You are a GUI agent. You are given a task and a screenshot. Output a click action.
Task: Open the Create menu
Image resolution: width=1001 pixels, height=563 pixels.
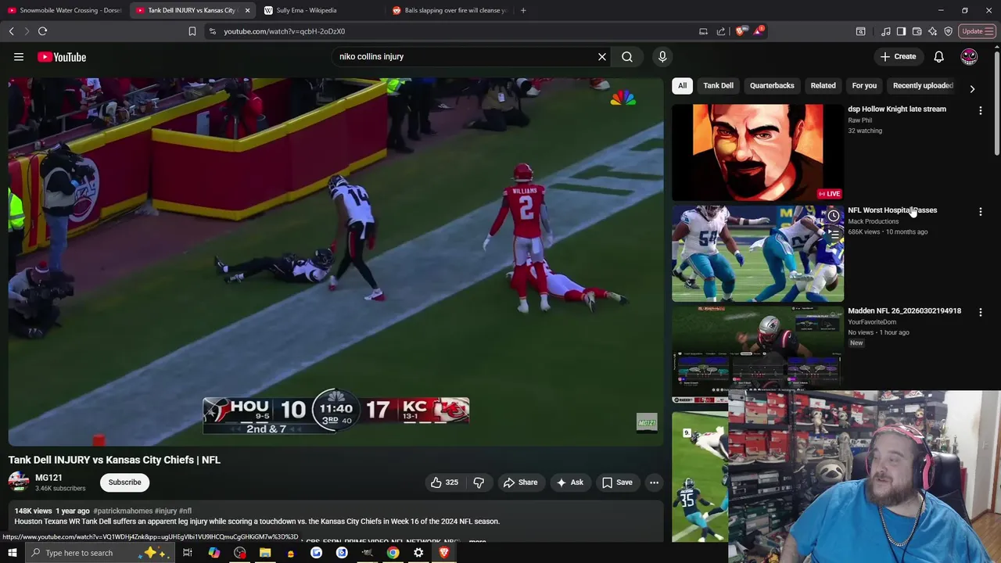[898, 56]
